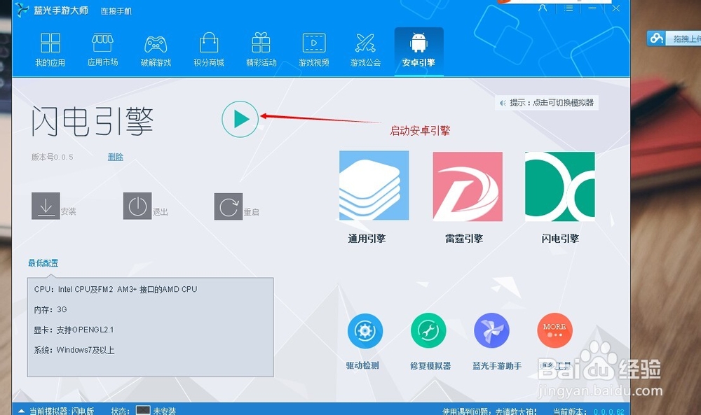This screenshot has height=415, width=701.
Task: Click the 删除 link
Action: (x=116, y=157)
